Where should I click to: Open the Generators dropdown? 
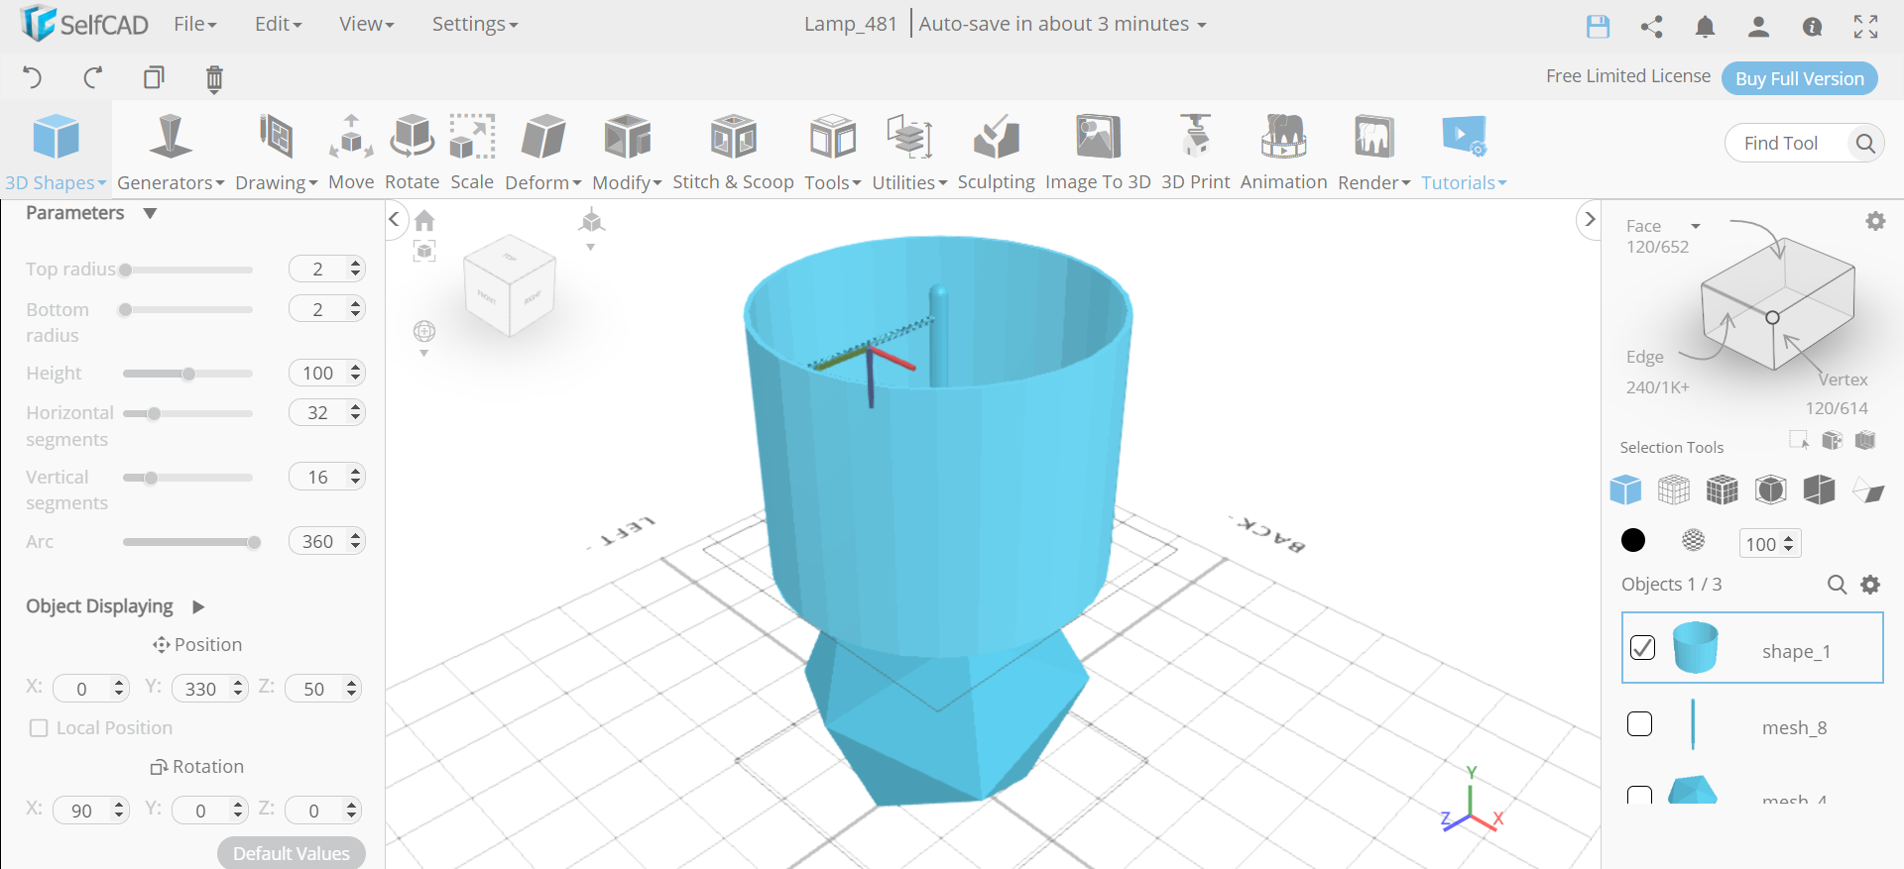171,152
